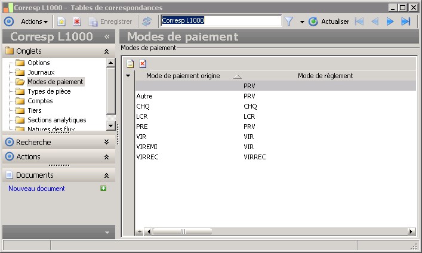Click the horizontal scrollbar thumb in the grid
This screenshot has width=422, height=253.
click(x=183, y=232)
